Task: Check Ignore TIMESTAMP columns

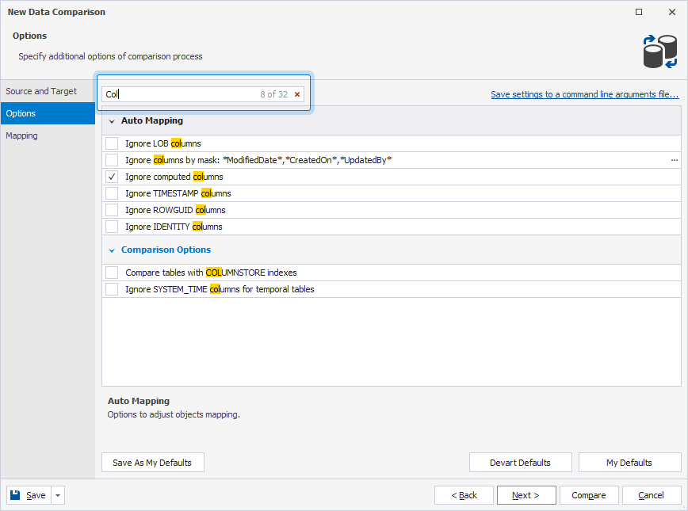Action: coord(112,193)
